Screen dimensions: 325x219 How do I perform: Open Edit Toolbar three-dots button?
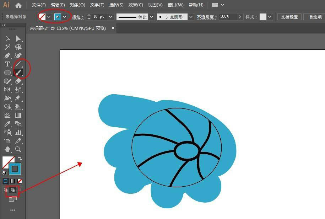tap(13, 210)
